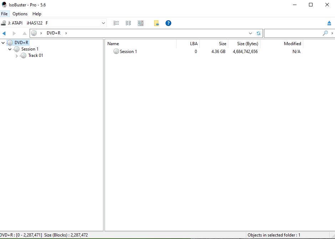Click the refresh icon in address bar

pyautogui.click(x=258, y=33)
